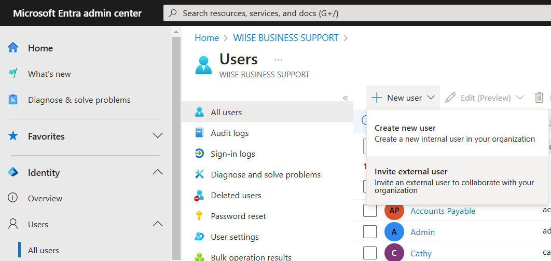Screen dimensions: 551x261
Task: Tick the checkbox for Cathy row
Action: pos(370,253)
